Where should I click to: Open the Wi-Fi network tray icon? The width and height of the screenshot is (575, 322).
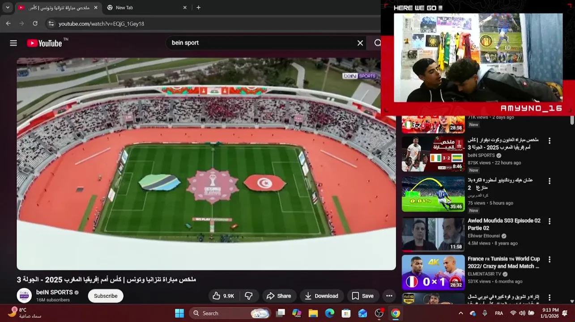(x=513, y=313)
